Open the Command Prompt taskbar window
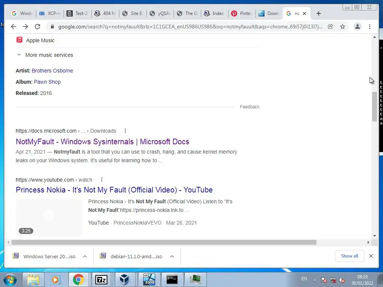This screenshot has height=287, width=383. tap(172, 280)
